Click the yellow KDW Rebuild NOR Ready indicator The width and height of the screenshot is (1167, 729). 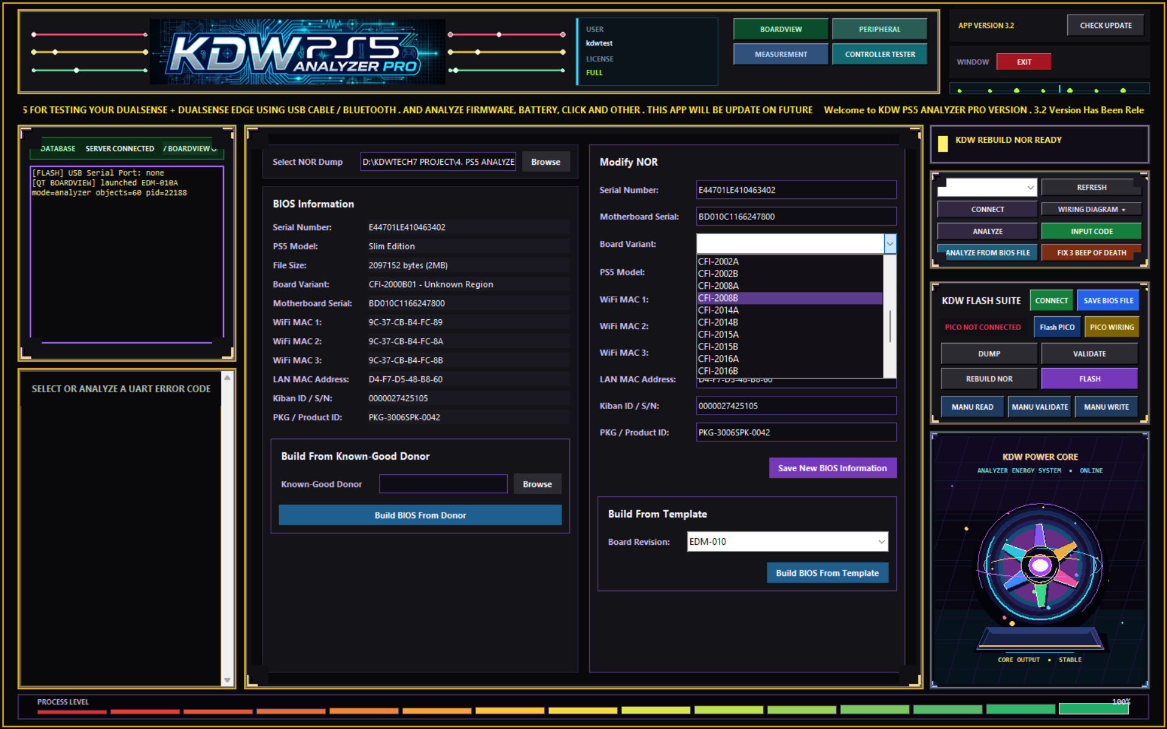(943, 143)
